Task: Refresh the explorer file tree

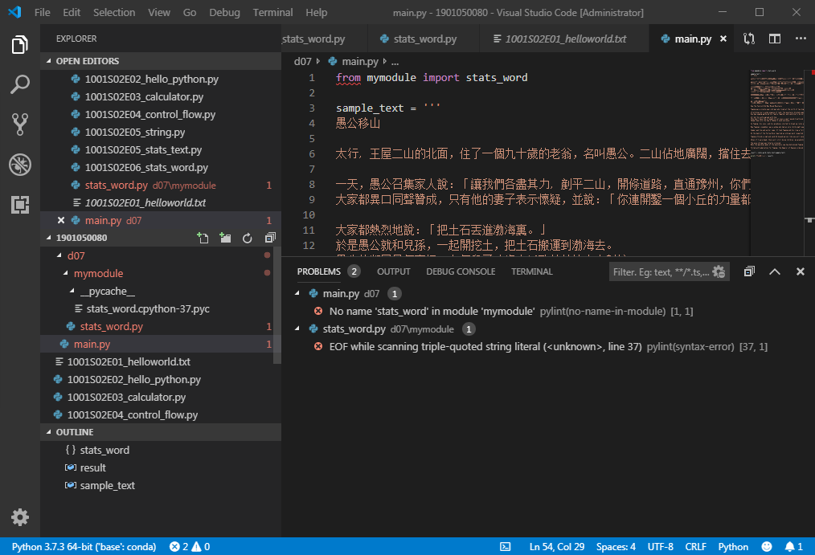Action: [x=248, y=238]
